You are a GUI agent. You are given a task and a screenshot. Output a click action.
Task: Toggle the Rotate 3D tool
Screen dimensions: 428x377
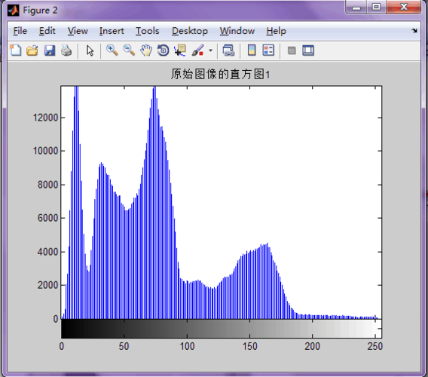(163, 51)
